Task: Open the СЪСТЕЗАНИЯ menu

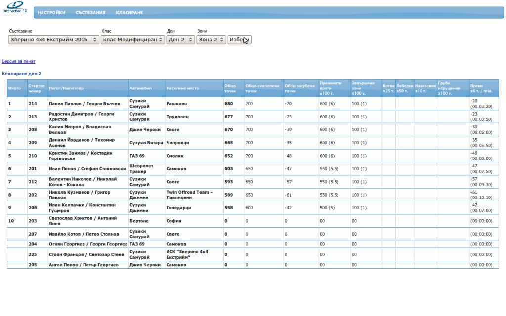Action: pyautogui.click(x=90, y=13)
